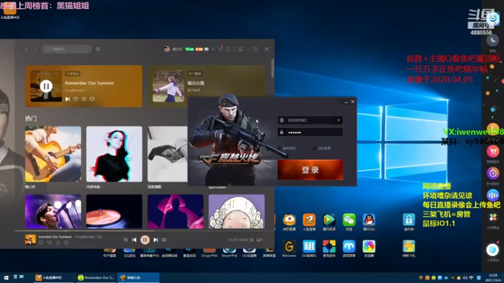The height and width of the screenshot is (283, 504).
Task: Go forward with right arrow in music player
Action: (x=35, y=49)
